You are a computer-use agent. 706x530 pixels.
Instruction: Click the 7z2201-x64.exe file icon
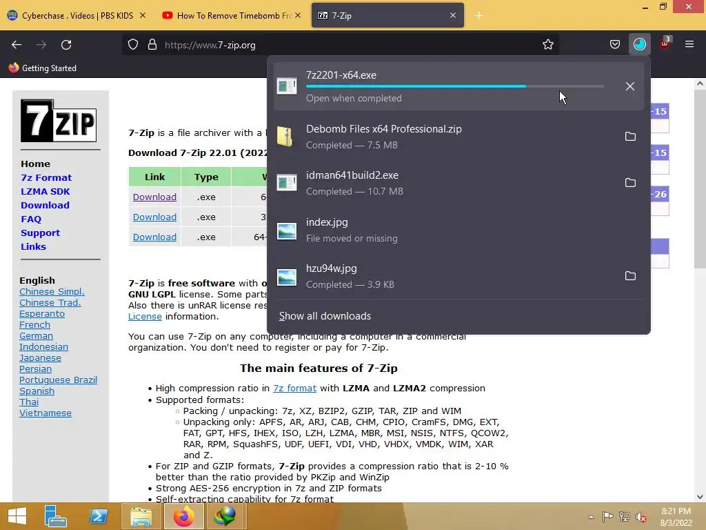pyautogui.click(x=287, y=86)
